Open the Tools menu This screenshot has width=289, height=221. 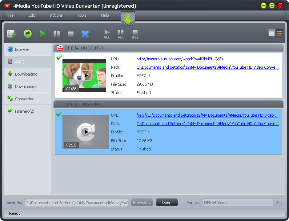click(82, 15)
